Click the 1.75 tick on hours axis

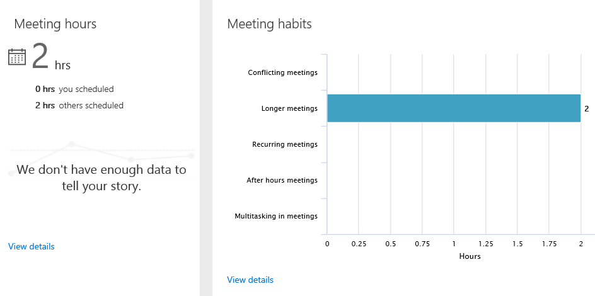click(x=549, y=244)
